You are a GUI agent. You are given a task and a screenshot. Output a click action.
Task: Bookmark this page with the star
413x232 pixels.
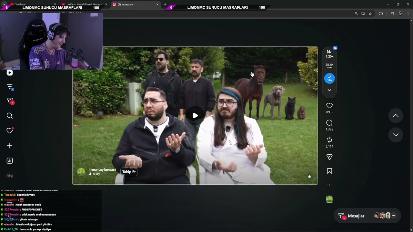pos(370,14)
